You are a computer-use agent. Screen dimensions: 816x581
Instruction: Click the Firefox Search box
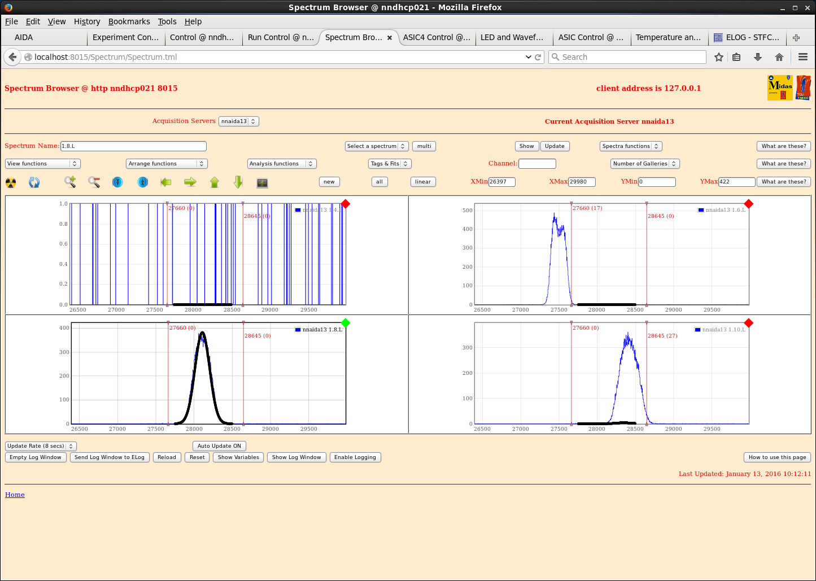(x=627, y=57)
